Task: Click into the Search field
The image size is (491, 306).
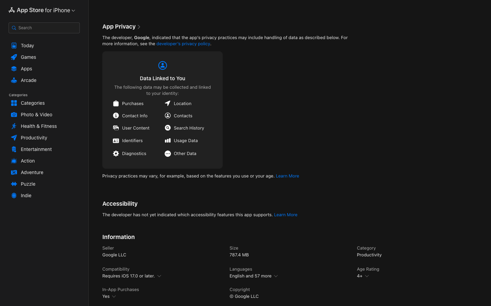Action: (x=44, y=28)
